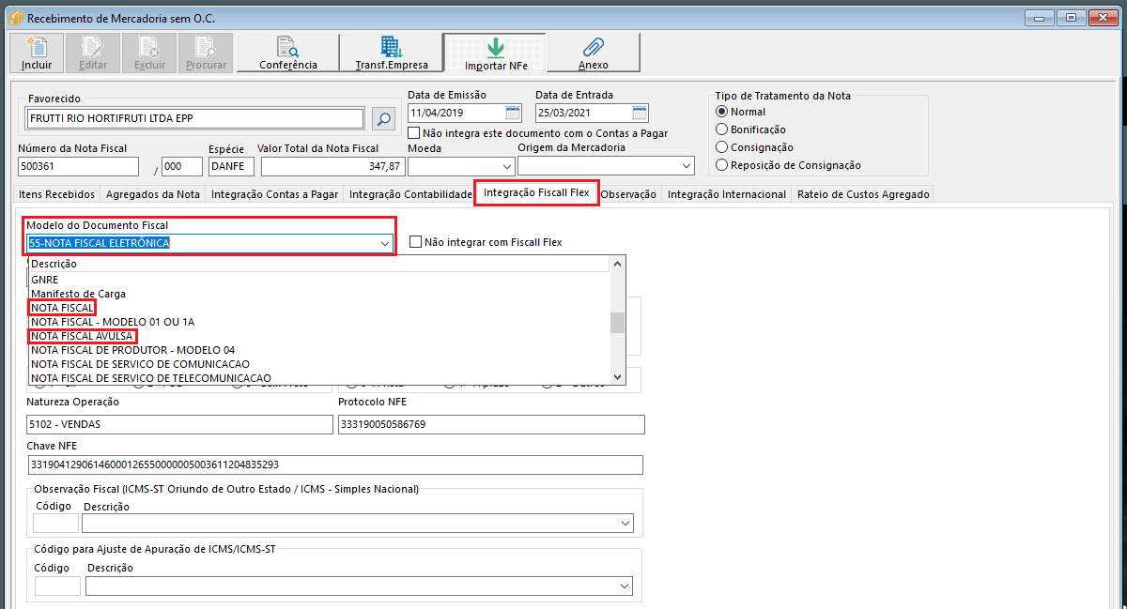Click the Observação Fiscal Código field
The height and width of the screenshot is (609, 1127).
tap(56, 523)
